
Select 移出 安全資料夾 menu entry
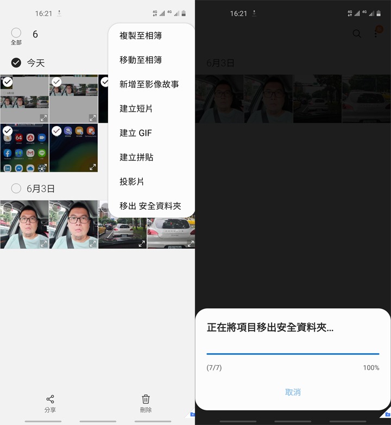pos(152,206)
